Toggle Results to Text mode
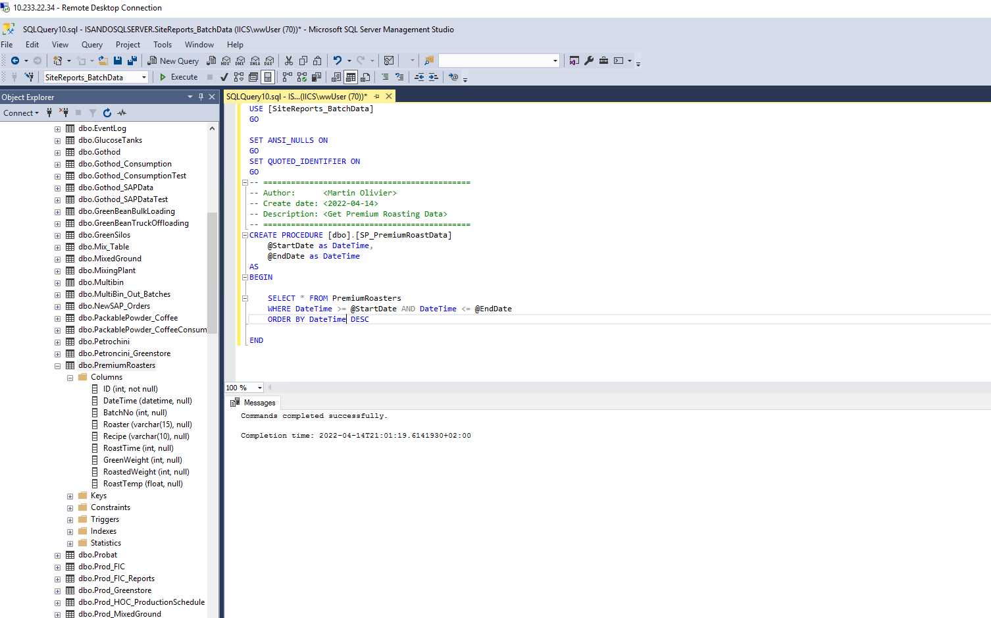Viewport: 991px width, 618px height. click(x=336, y=77)
